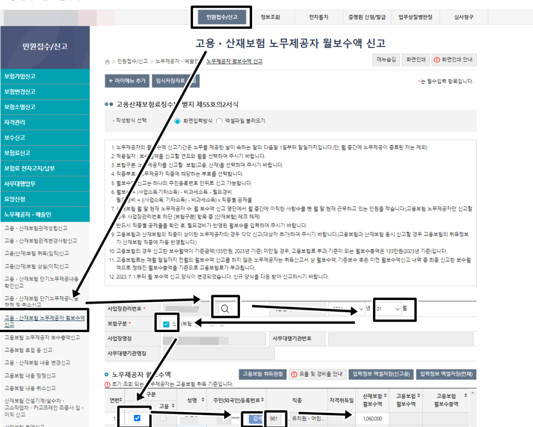Click the 임시저장자료 불러오기 button
The width and height of the screenshot is (533, 427).
[175, 82]
